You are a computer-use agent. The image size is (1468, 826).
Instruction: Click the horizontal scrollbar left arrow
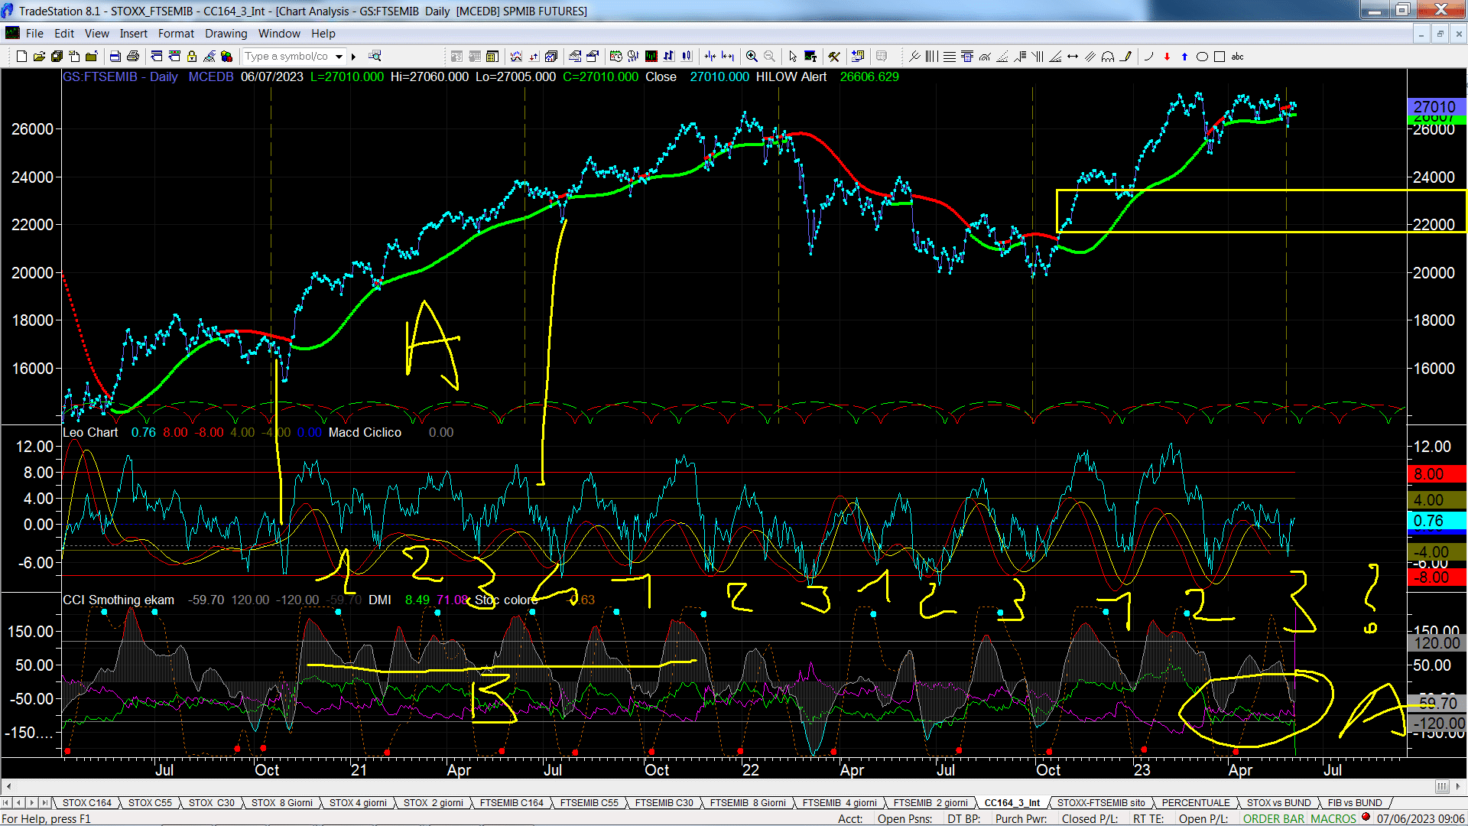(8, 786)
